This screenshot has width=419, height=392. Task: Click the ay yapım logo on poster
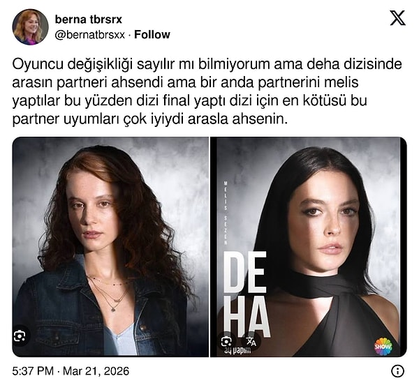tap(237, 351)
